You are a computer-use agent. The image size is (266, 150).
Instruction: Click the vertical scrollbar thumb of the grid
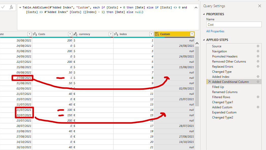(197, 76)
